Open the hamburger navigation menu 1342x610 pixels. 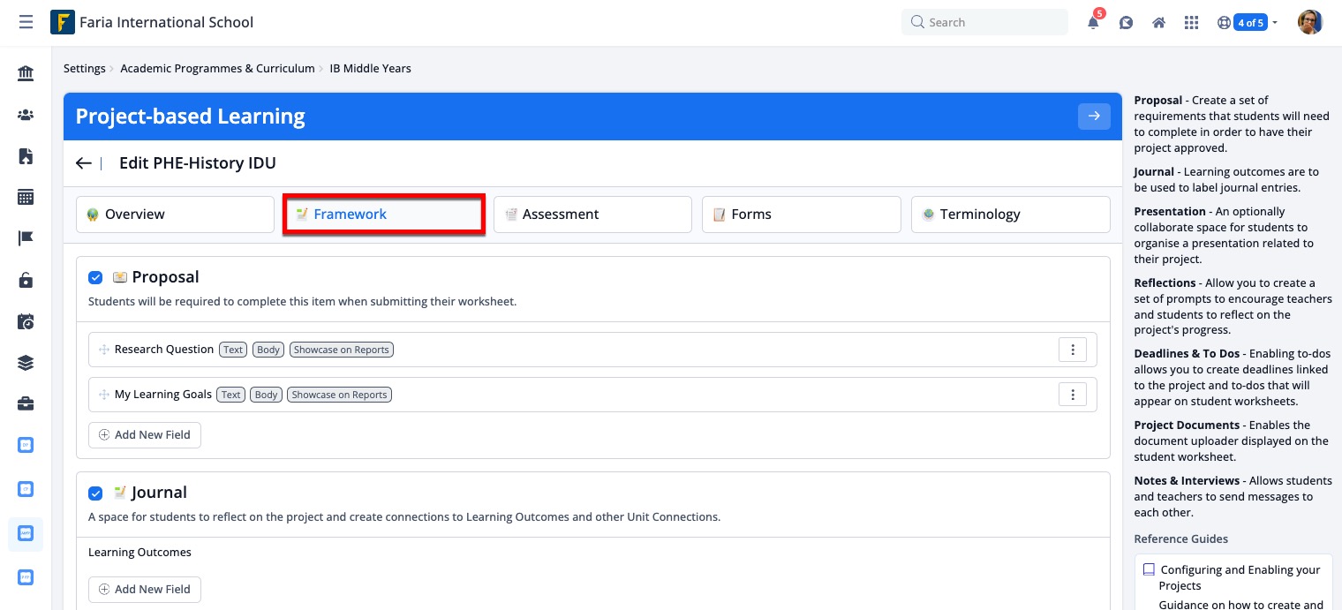click(26, 22)
